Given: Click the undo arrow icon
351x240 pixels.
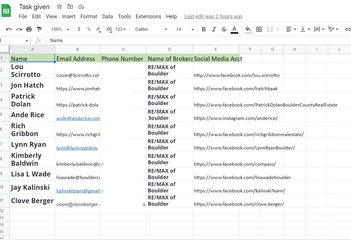Looking at the screenshot, I should click(9, 29).
